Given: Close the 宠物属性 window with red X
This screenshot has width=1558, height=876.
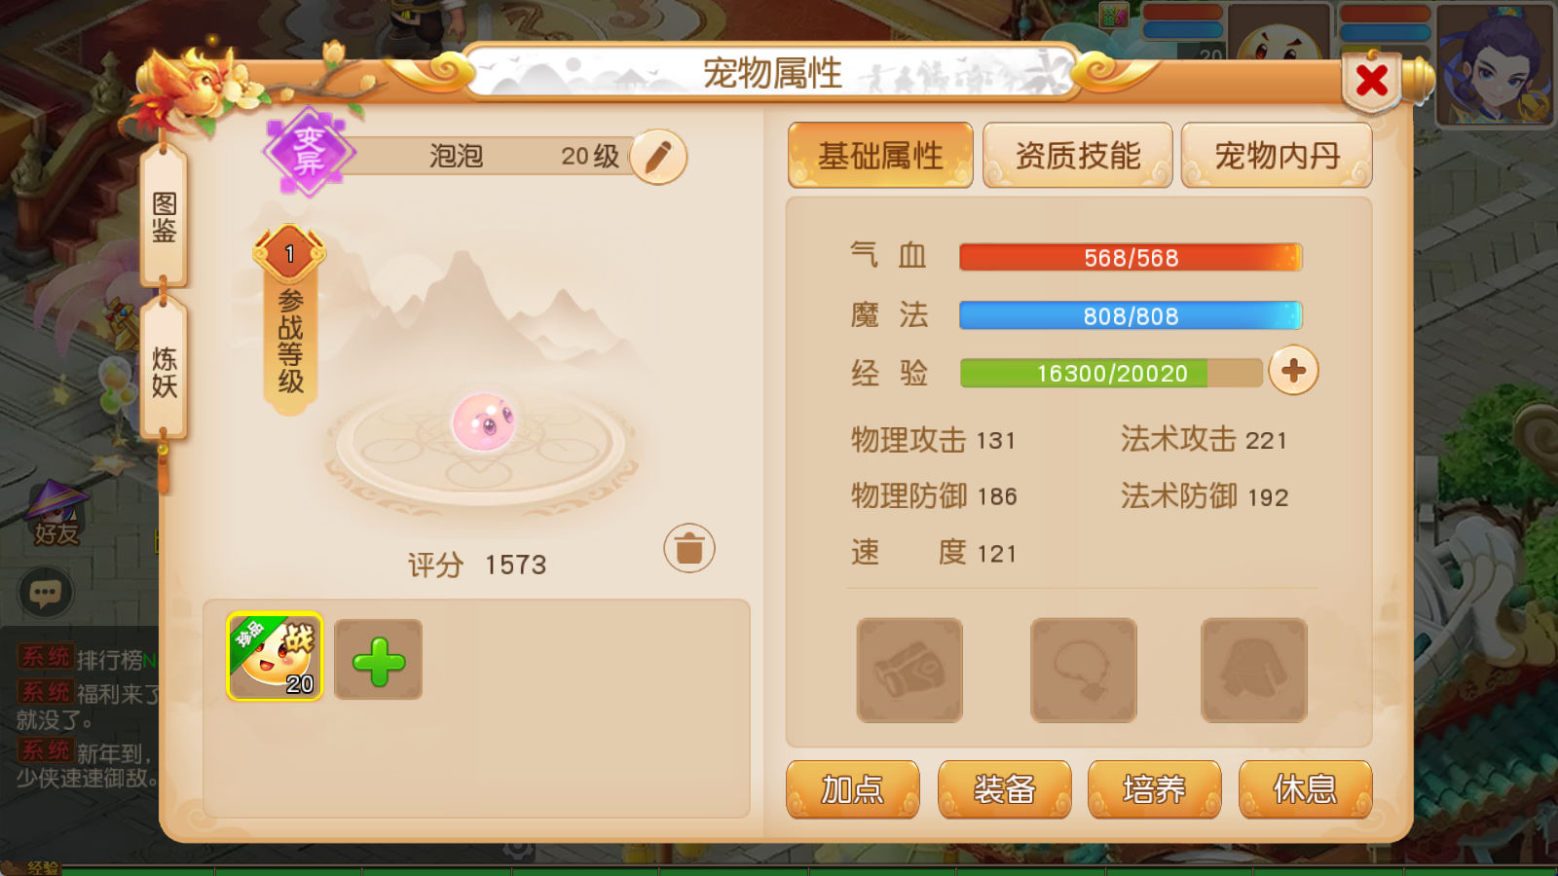Looking at the screenshot, I should (x=1372, y=81).
